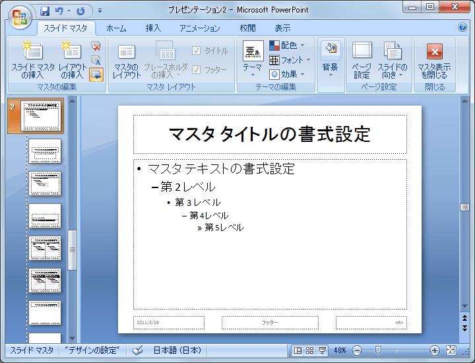475x363 pixels.
Task: Click the rename master icon
Action: [x=96, y=60]
